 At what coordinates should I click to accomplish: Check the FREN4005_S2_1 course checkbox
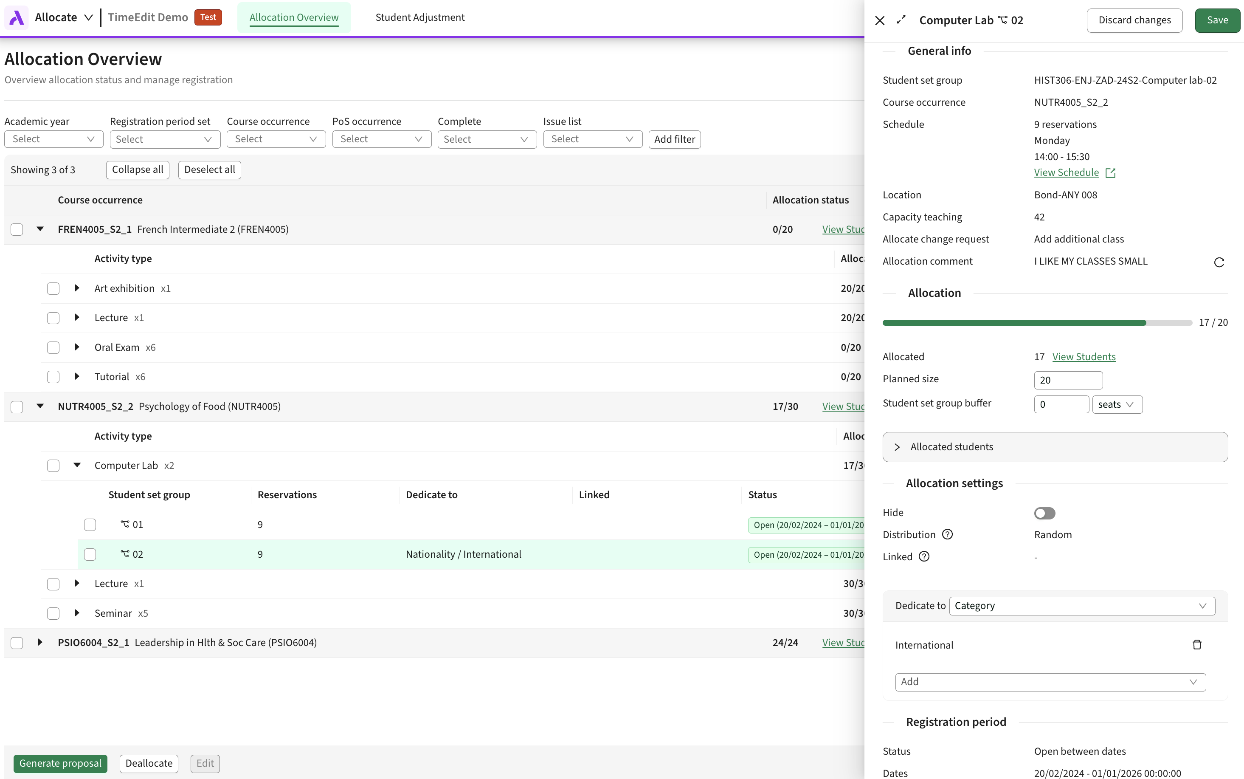point(17,229)
